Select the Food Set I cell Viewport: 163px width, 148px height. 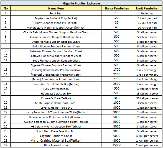(56, 13)
